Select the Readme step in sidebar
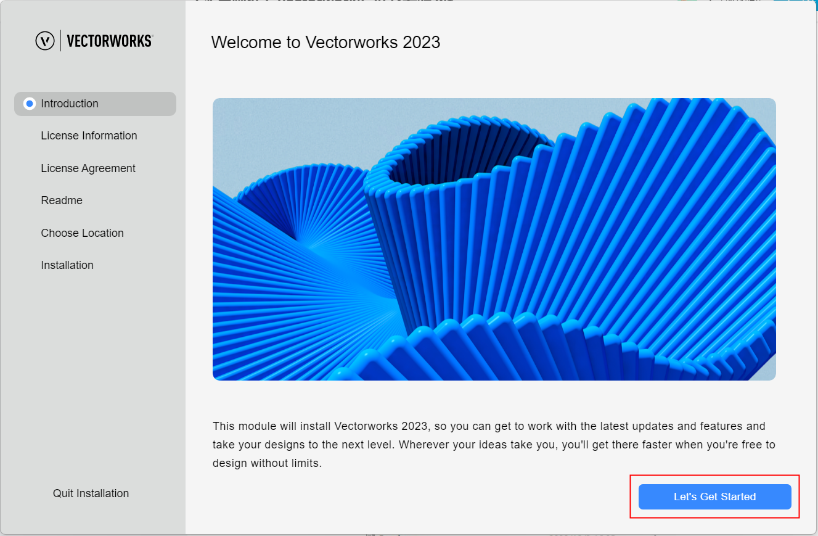The height and width of the screenshot is (536, 818). pos(62,200)
